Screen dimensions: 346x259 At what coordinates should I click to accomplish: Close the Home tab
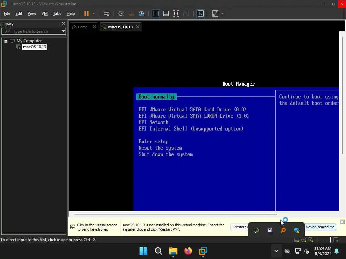pyautogui.click(x=95, y=27)
